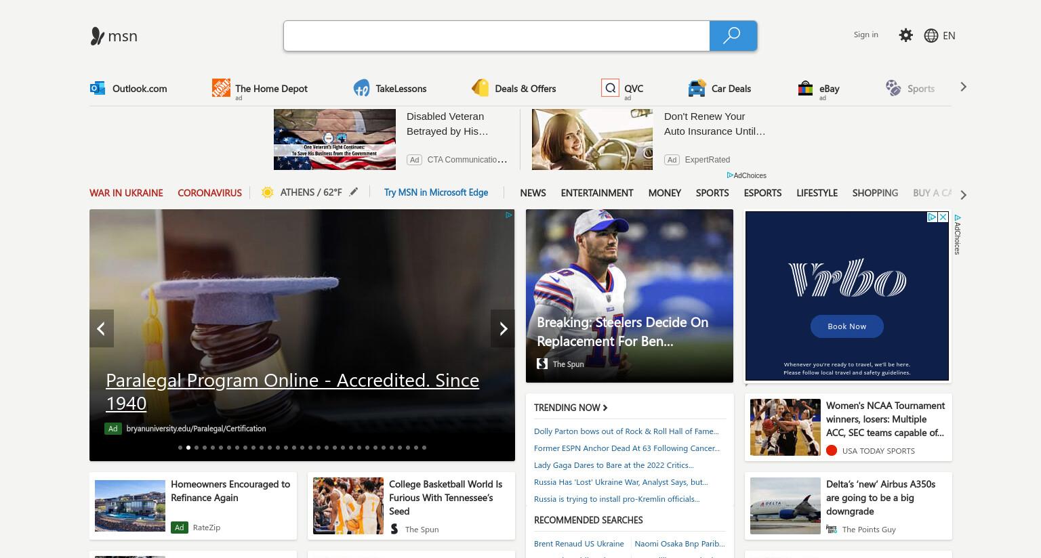
Task: Click Try MSN in Microsoft Edge link
Action: [x=436, y=192]
